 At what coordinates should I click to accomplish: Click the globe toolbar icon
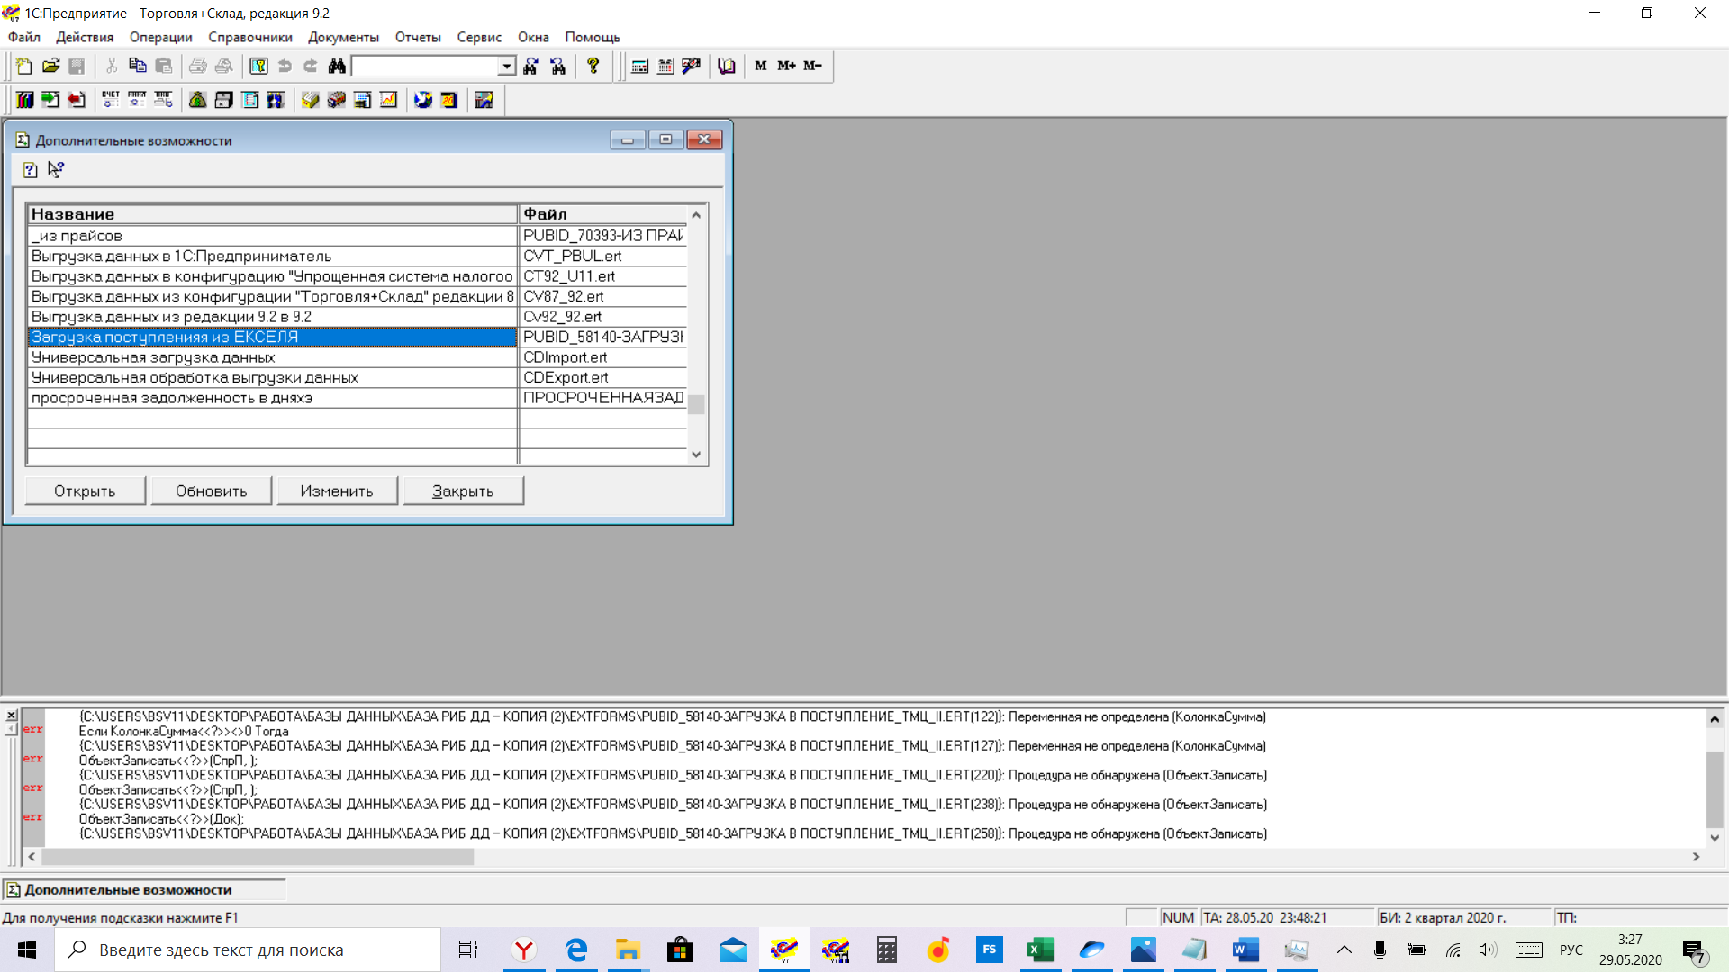(422, 100)
